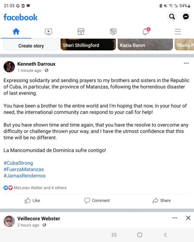Open the hamburger menu
Screen dimensions: 194x242
(x=178, y=32)
